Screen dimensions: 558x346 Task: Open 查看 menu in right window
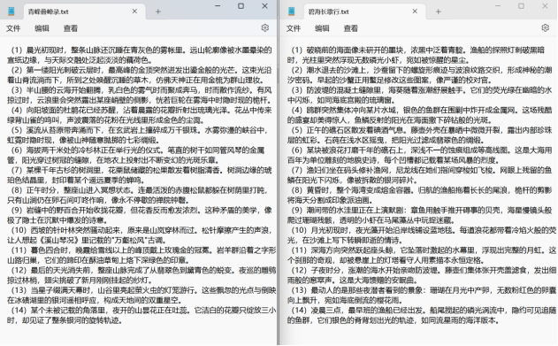pyautogui.click(x=350, y=28)
